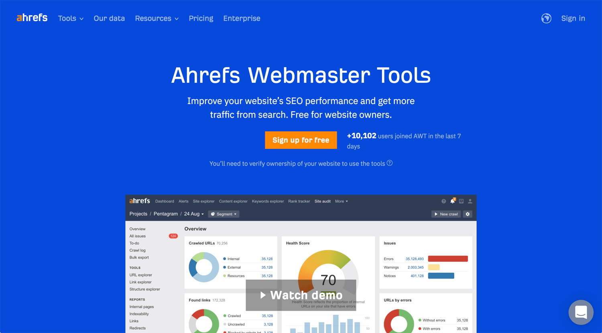Click the user profile icon in demo

(x=470, y=201)
